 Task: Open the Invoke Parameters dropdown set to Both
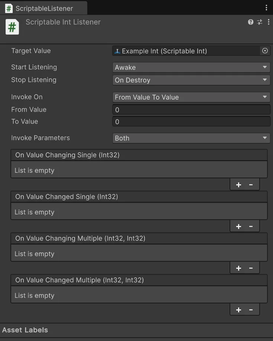tap(191, 138)
